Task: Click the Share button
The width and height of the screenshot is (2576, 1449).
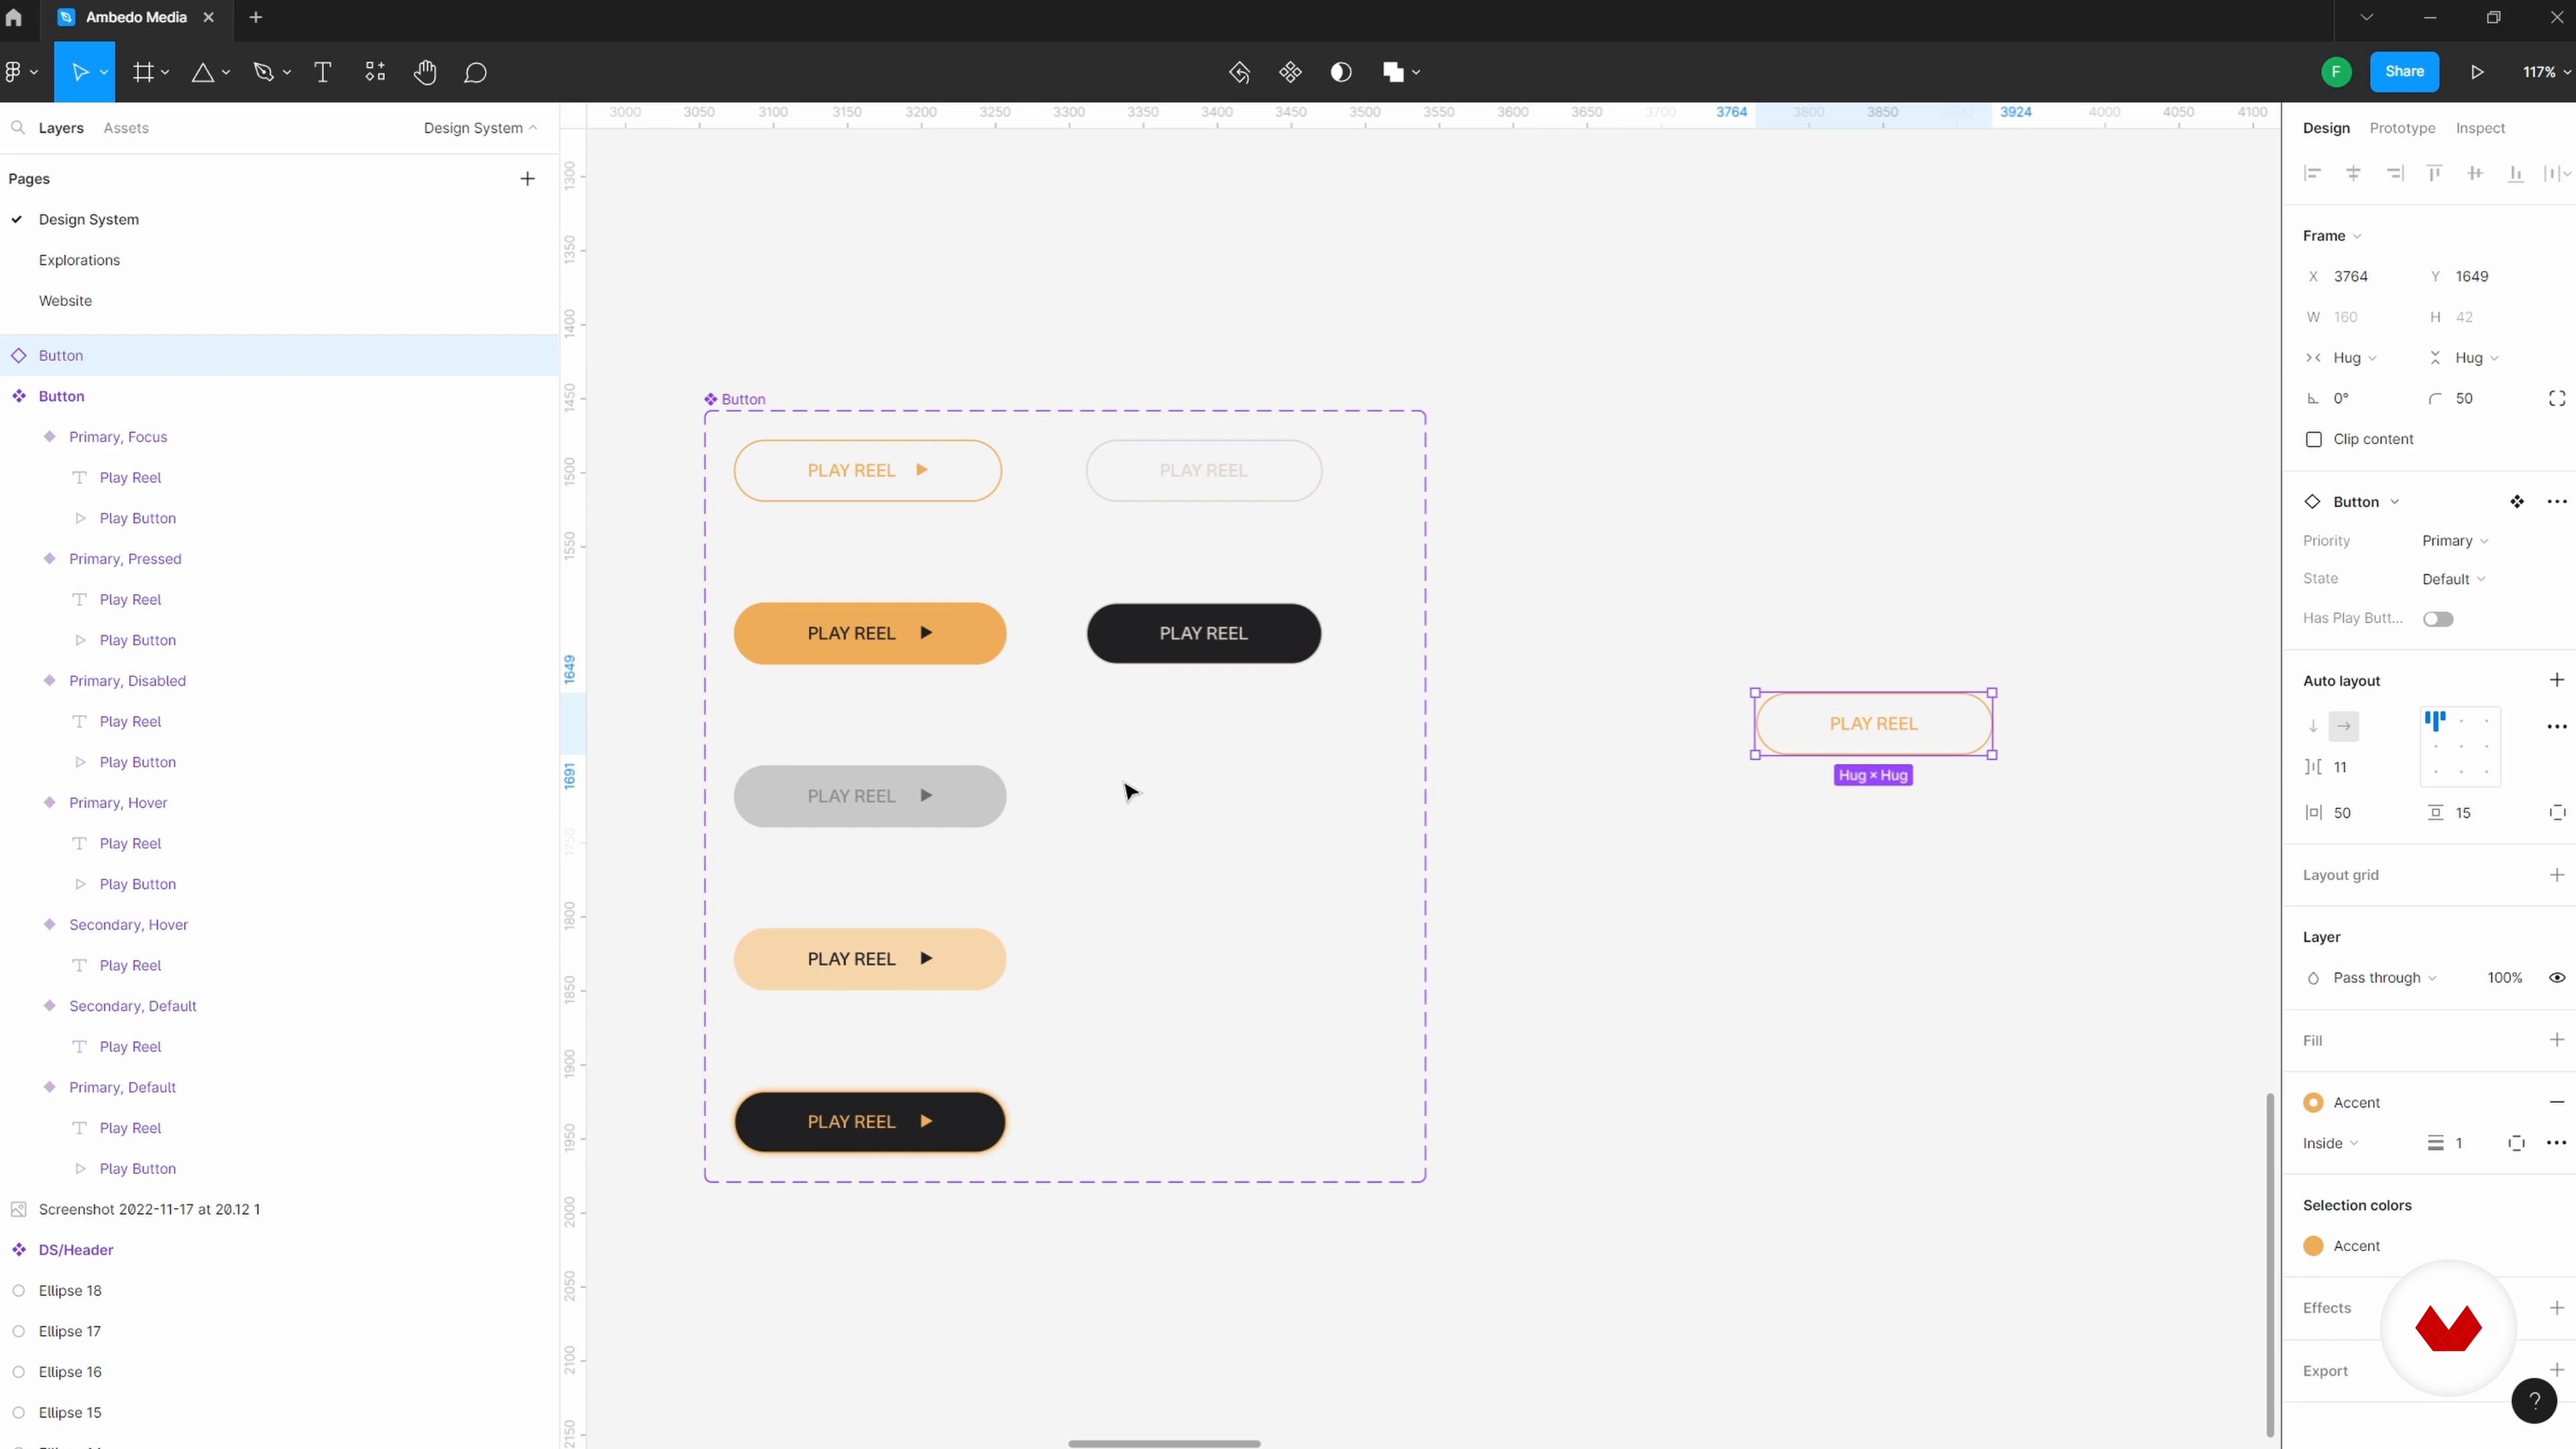Action: (2404, 72)
